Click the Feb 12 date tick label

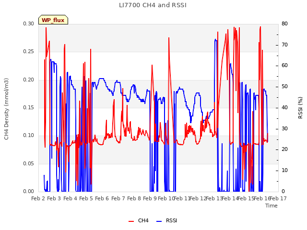[x=198, y=198]
